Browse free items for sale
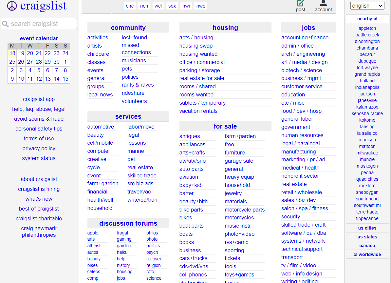Viewport: 391px width, 283px height. (x=229, y=144)
